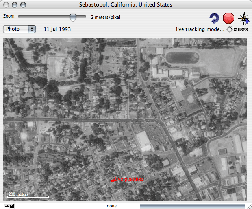The height and width of the screenshot is (209, 252).
Task: Click the compass navigation icon
Action: click(243, 18)
